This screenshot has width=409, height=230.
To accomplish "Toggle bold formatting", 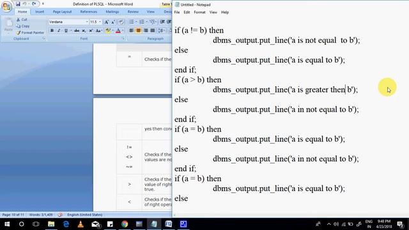I will point(52,31).
